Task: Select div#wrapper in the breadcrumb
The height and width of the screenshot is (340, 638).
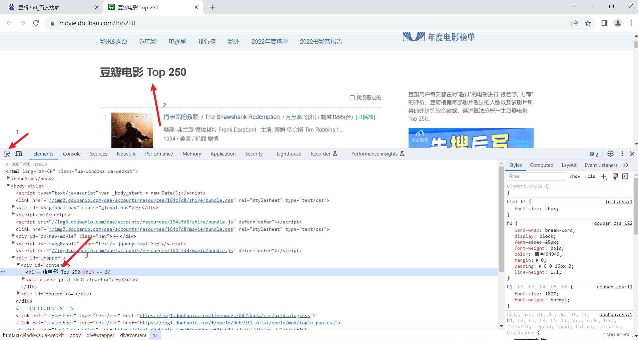Action: pos(100,335)
